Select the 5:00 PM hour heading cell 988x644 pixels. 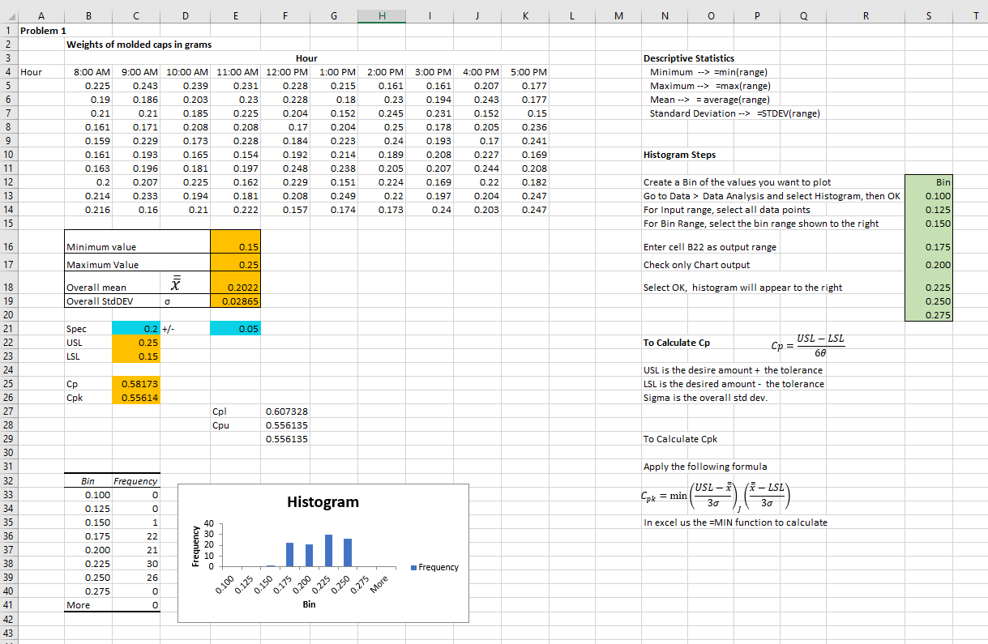coord(524,72)
